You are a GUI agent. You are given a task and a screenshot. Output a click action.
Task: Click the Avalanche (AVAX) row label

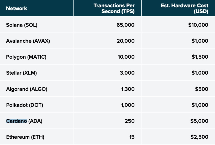click(28, 41)
